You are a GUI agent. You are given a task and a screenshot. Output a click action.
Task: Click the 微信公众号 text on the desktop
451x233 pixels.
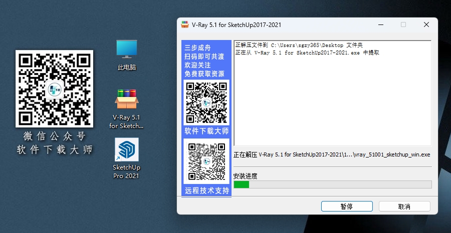pos(54,136)
